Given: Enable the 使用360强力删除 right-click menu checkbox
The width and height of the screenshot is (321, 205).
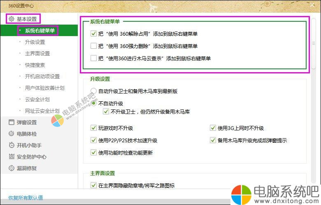Looking at the screenshot, I should [x=93, y=46].
